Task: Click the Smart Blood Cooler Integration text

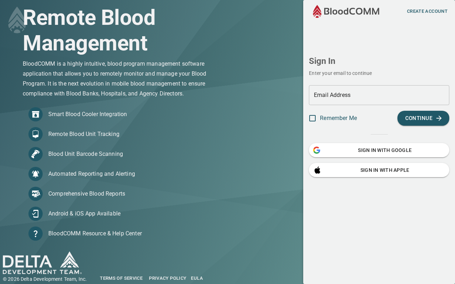Action: click(x=87, y=114)
